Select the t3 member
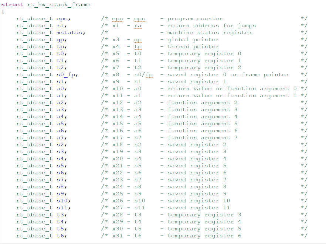Viewport: 326px width, 244px height. pyautogui.click(x=60, y=215)
